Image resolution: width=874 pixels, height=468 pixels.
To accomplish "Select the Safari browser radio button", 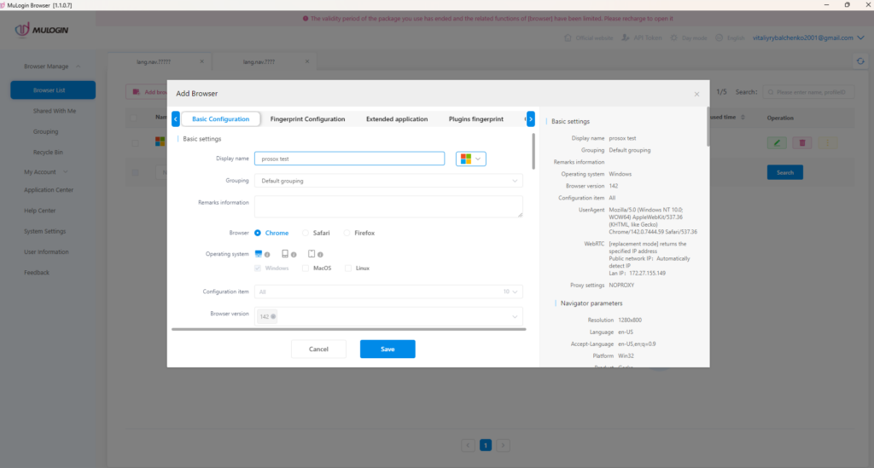I will point(306,233).
